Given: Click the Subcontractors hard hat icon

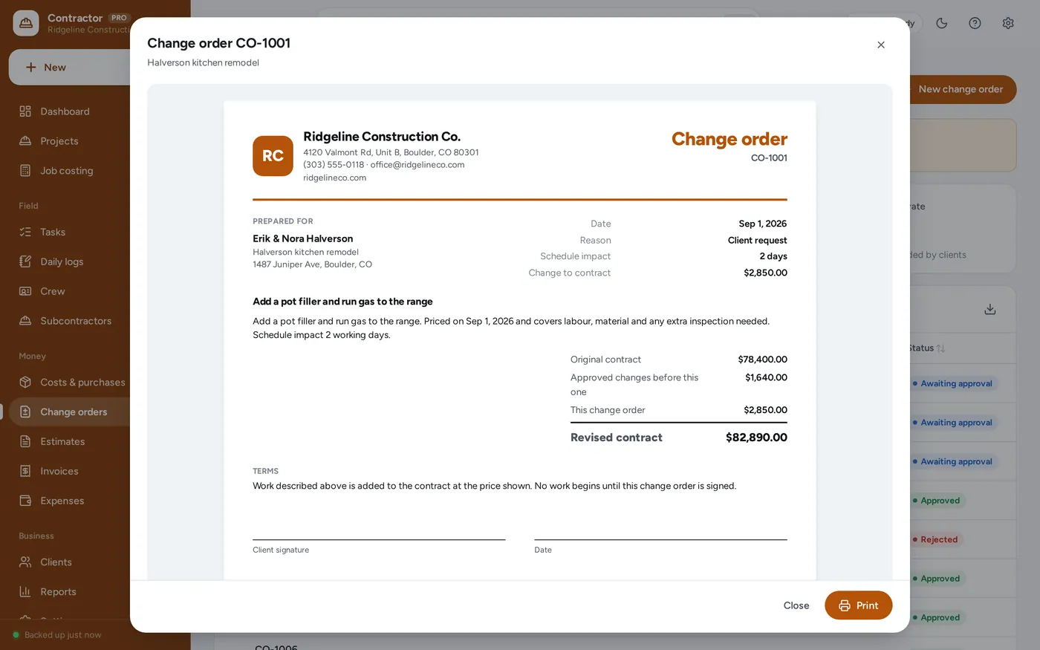Looking at the screenshot, I should [25, 321].
